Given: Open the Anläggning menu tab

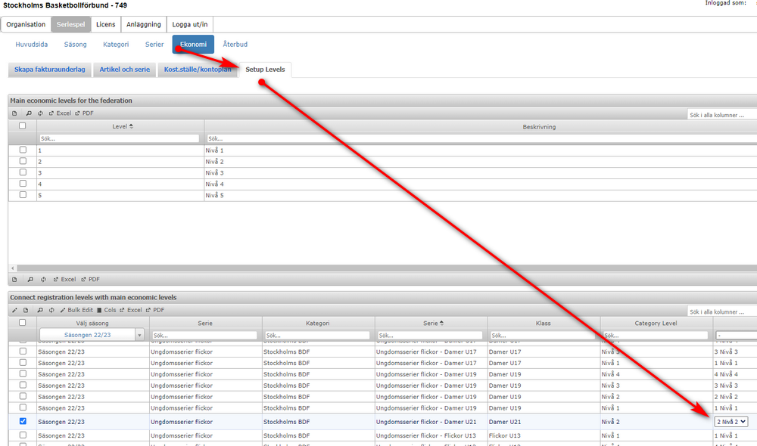Looking at the screenshot, I should point(143,24).
